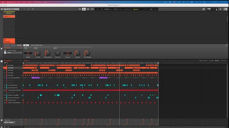Open the Side-Chain Input page tab
Screen dimensions: 229x128
[36, 45]
